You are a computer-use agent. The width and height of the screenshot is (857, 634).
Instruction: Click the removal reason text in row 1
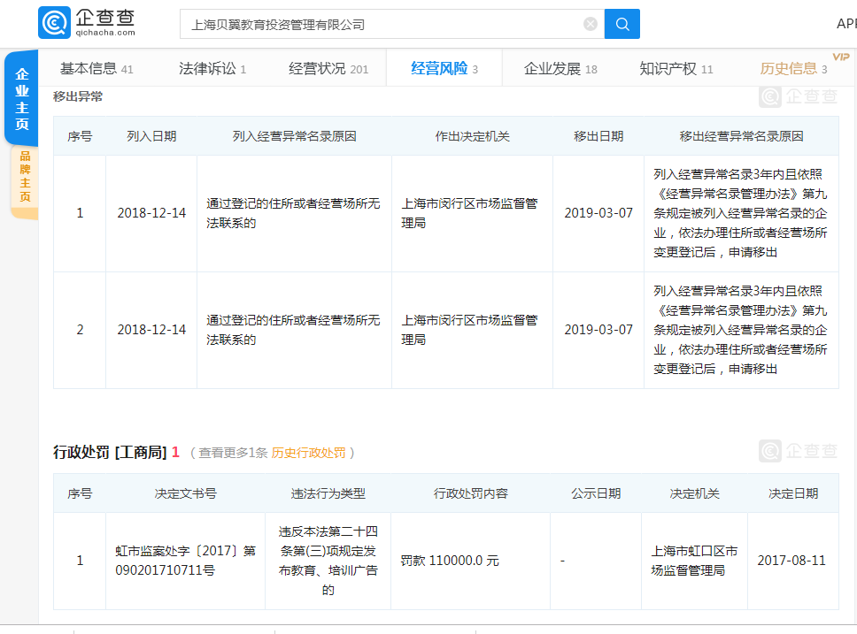(741, 213)
